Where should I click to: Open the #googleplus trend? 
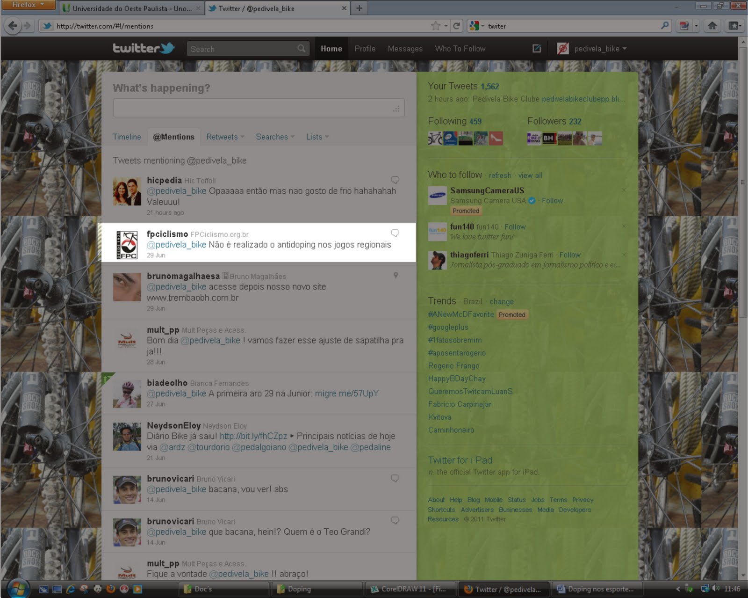click(x=448, y=327)
